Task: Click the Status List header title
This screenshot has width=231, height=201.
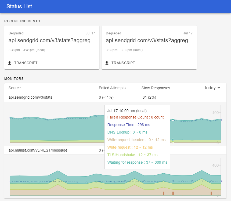Action: tap(19, 6)
